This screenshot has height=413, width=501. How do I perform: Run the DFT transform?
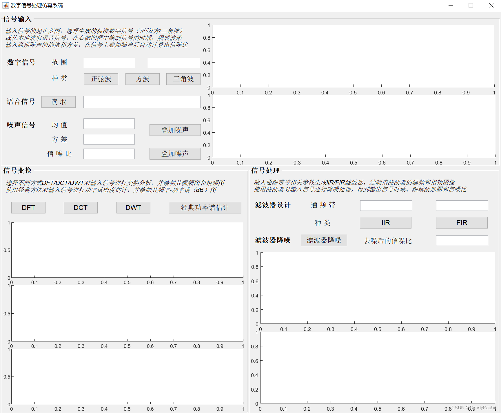pos(28,207)
